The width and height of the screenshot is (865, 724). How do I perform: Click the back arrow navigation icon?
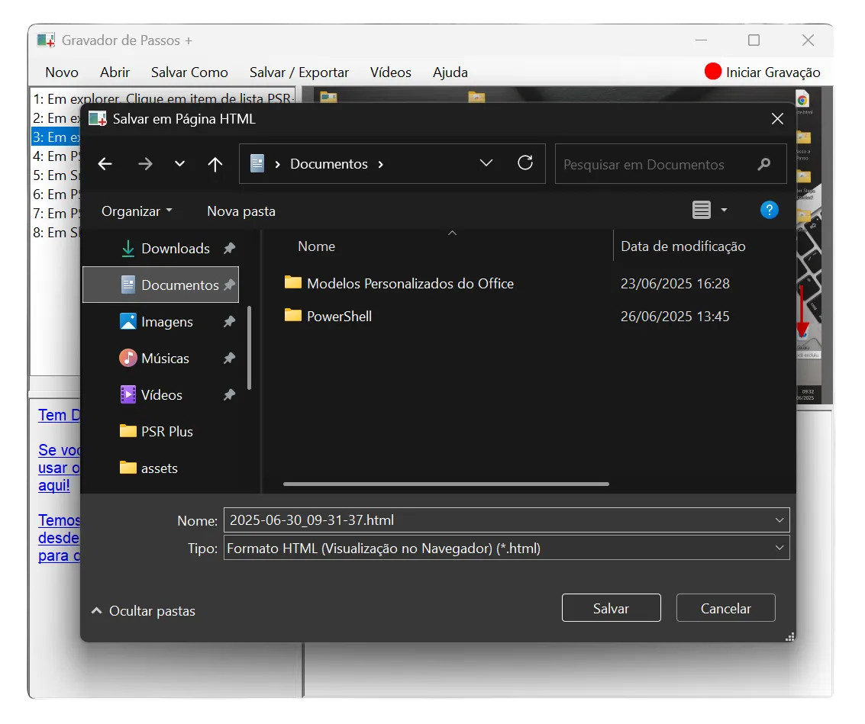(105, 164)
